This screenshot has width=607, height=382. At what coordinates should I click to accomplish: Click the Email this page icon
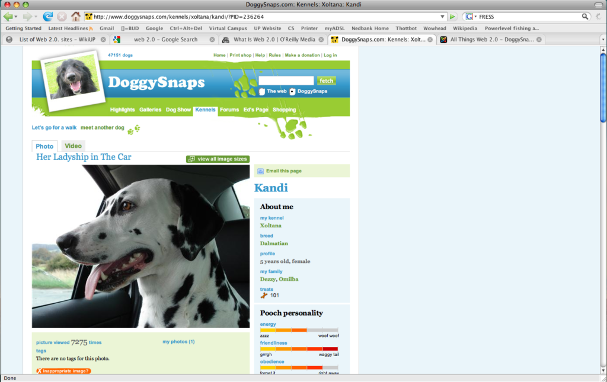(260, 171)
